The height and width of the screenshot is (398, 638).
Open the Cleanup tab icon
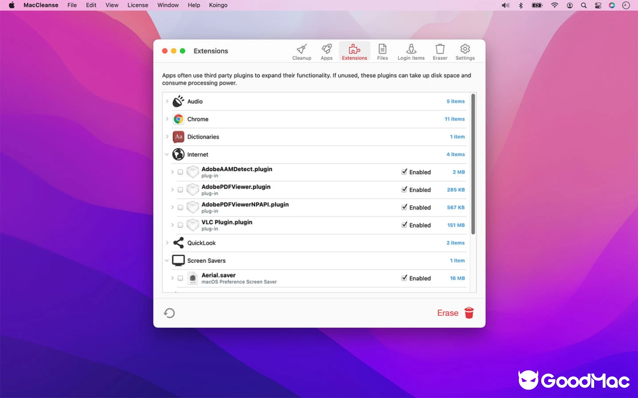click(302, 50)
